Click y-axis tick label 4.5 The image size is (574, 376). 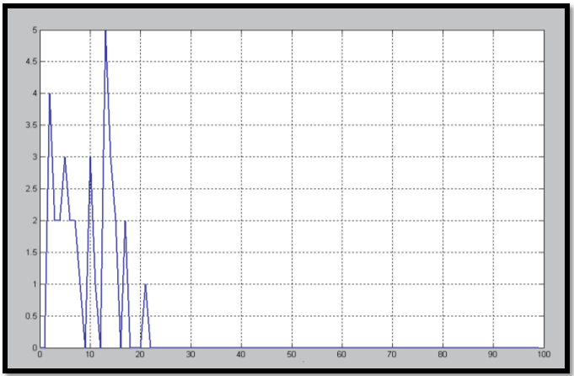click(x=30, y=62)
